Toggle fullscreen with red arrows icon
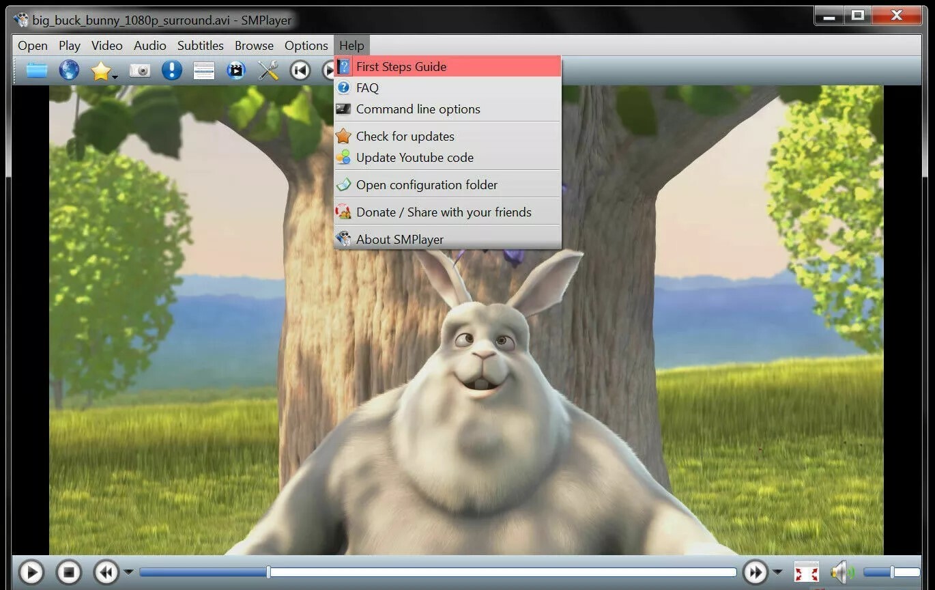 point(807,572)
